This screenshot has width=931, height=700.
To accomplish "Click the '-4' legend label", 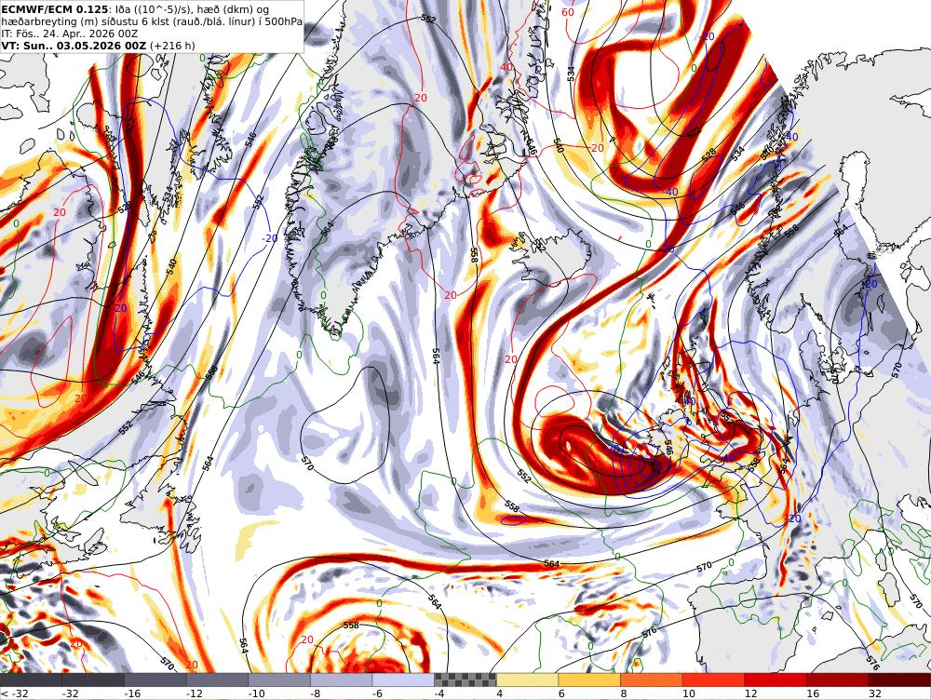I will coord(440,693).
